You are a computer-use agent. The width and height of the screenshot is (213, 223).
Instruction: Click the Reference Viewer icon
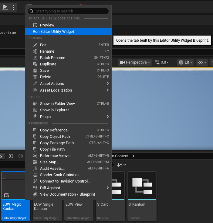35,156
